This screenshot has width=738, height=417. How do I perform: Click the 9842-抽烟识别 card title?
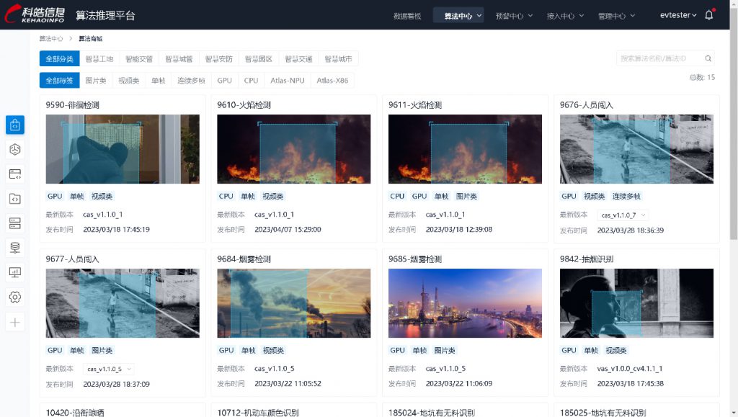pos(587,259)
